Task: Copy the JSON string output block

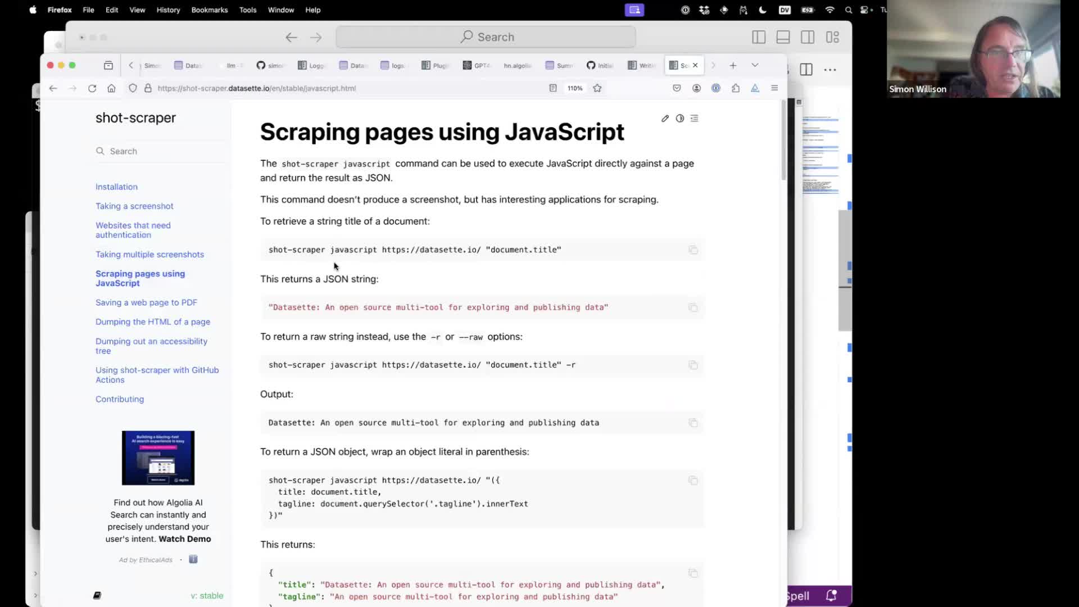Action: [693, 307]
